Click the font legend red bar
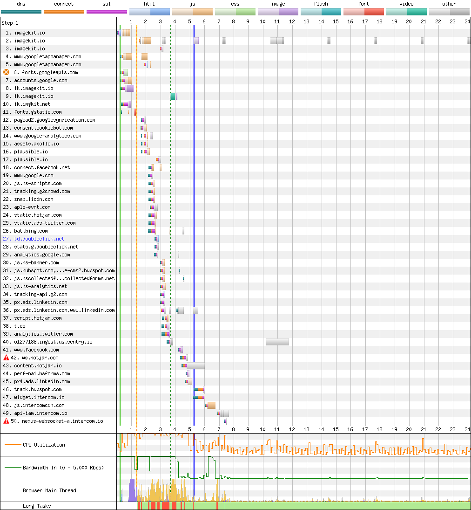Image resolution: width=471 pixels, height=510 pixels. click(x=363, y=12)
